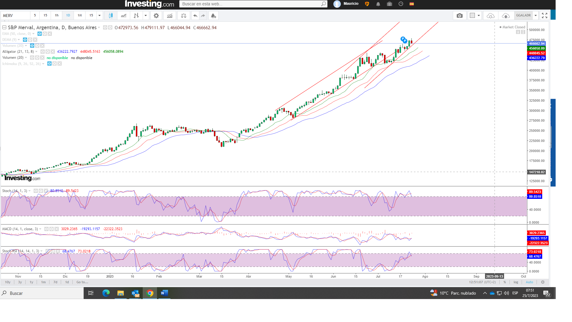Select the 1h timeframe tab

(57, 16)
